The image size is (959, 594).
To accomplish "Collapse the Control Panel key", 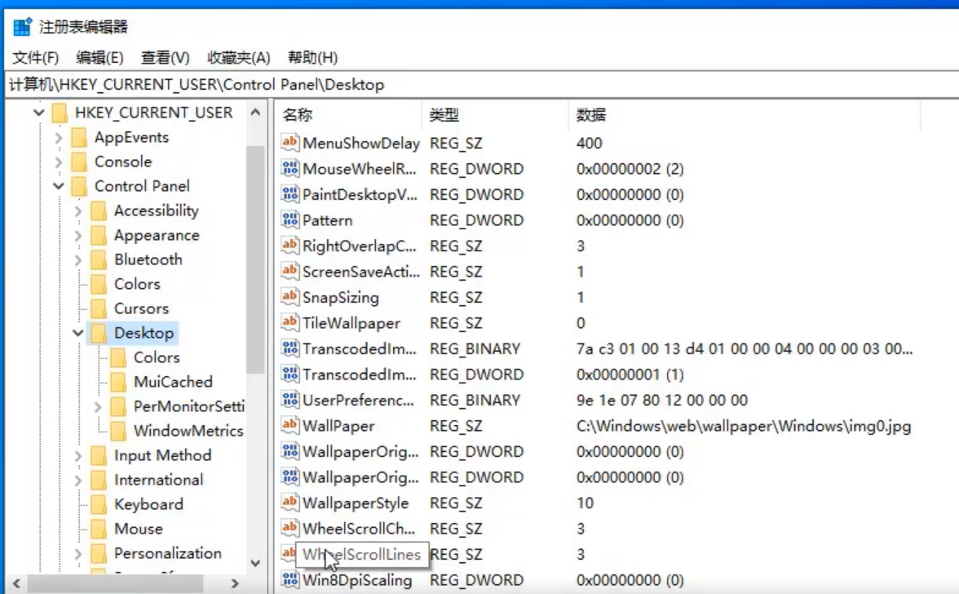I will tap(59, 186).
